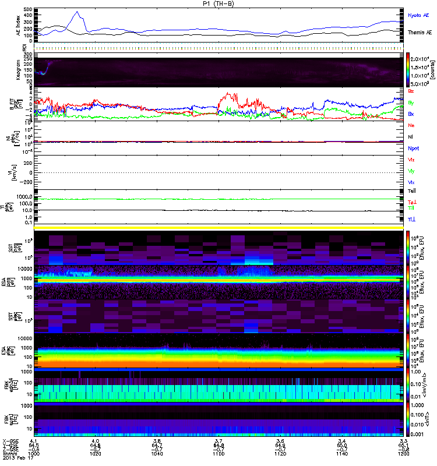Viewport: 437px width, 466px height.
Task: Click the 1200 time tick label
Action: [403, 454]
